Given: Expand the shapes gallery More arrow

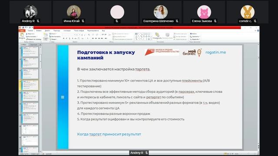Looking at the screenshot, I should (151, 39).
